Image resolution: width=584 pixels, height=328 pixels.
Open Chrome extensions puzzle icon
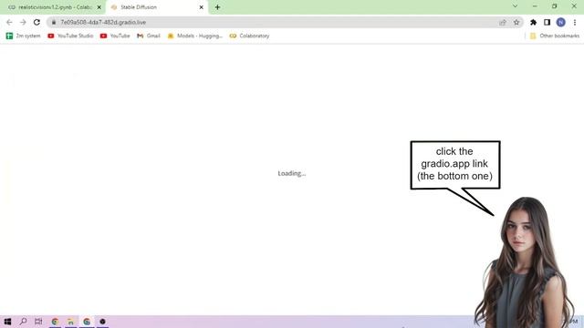pos(533,22)
